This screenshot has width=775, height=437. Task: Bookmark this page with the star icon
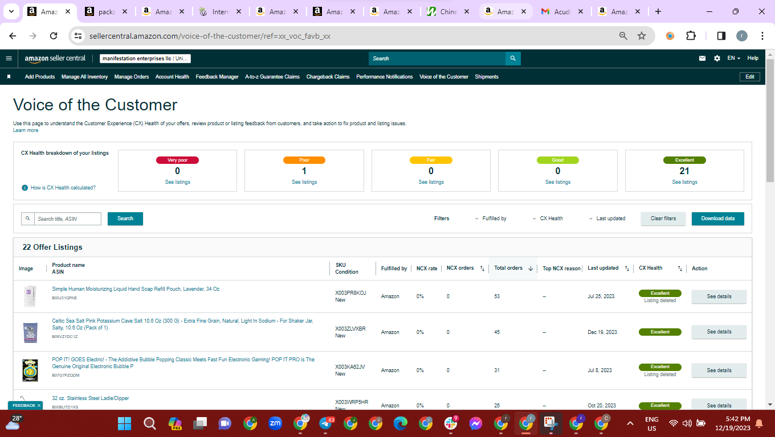point(642,36)
